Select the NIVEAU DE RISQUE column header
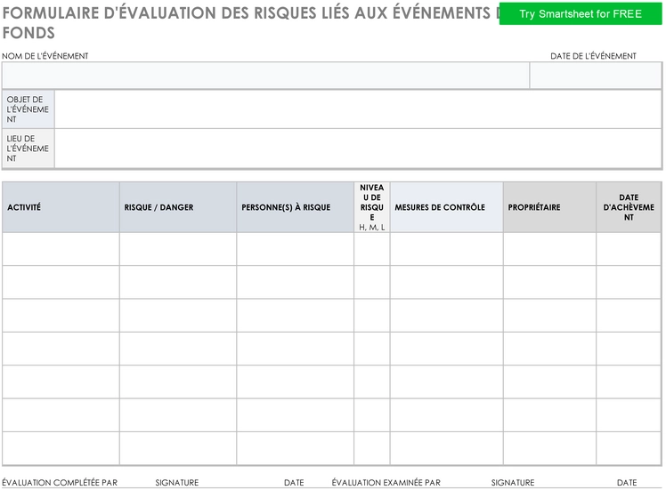This screenshot has height=490, width=666. 372,207
